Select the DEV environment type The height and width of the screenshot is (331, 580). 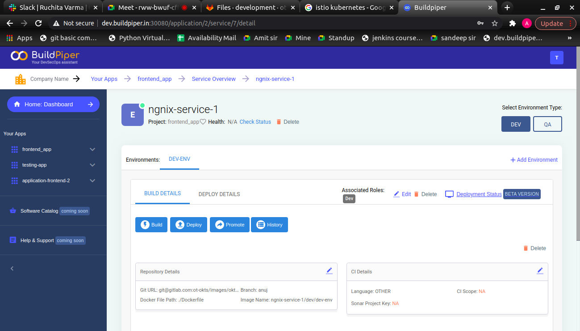[516, 124]
